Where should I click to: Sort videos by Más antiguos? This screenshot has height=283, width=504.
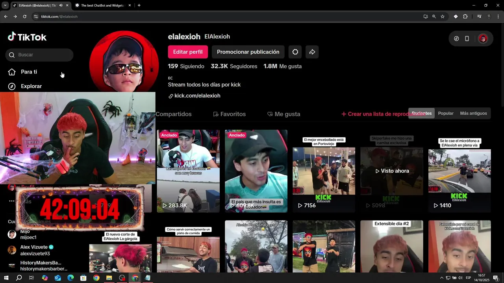(473, 113)
